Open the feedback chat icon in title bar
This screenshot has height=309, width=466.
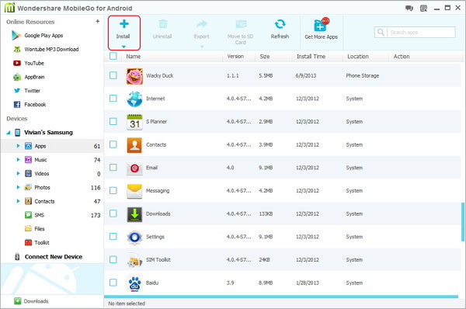pos(409,8)
